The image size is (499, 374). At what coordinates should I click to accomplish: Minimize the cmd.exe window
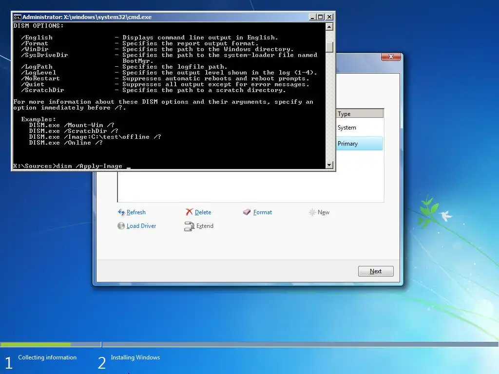click(x=312, y=17)
